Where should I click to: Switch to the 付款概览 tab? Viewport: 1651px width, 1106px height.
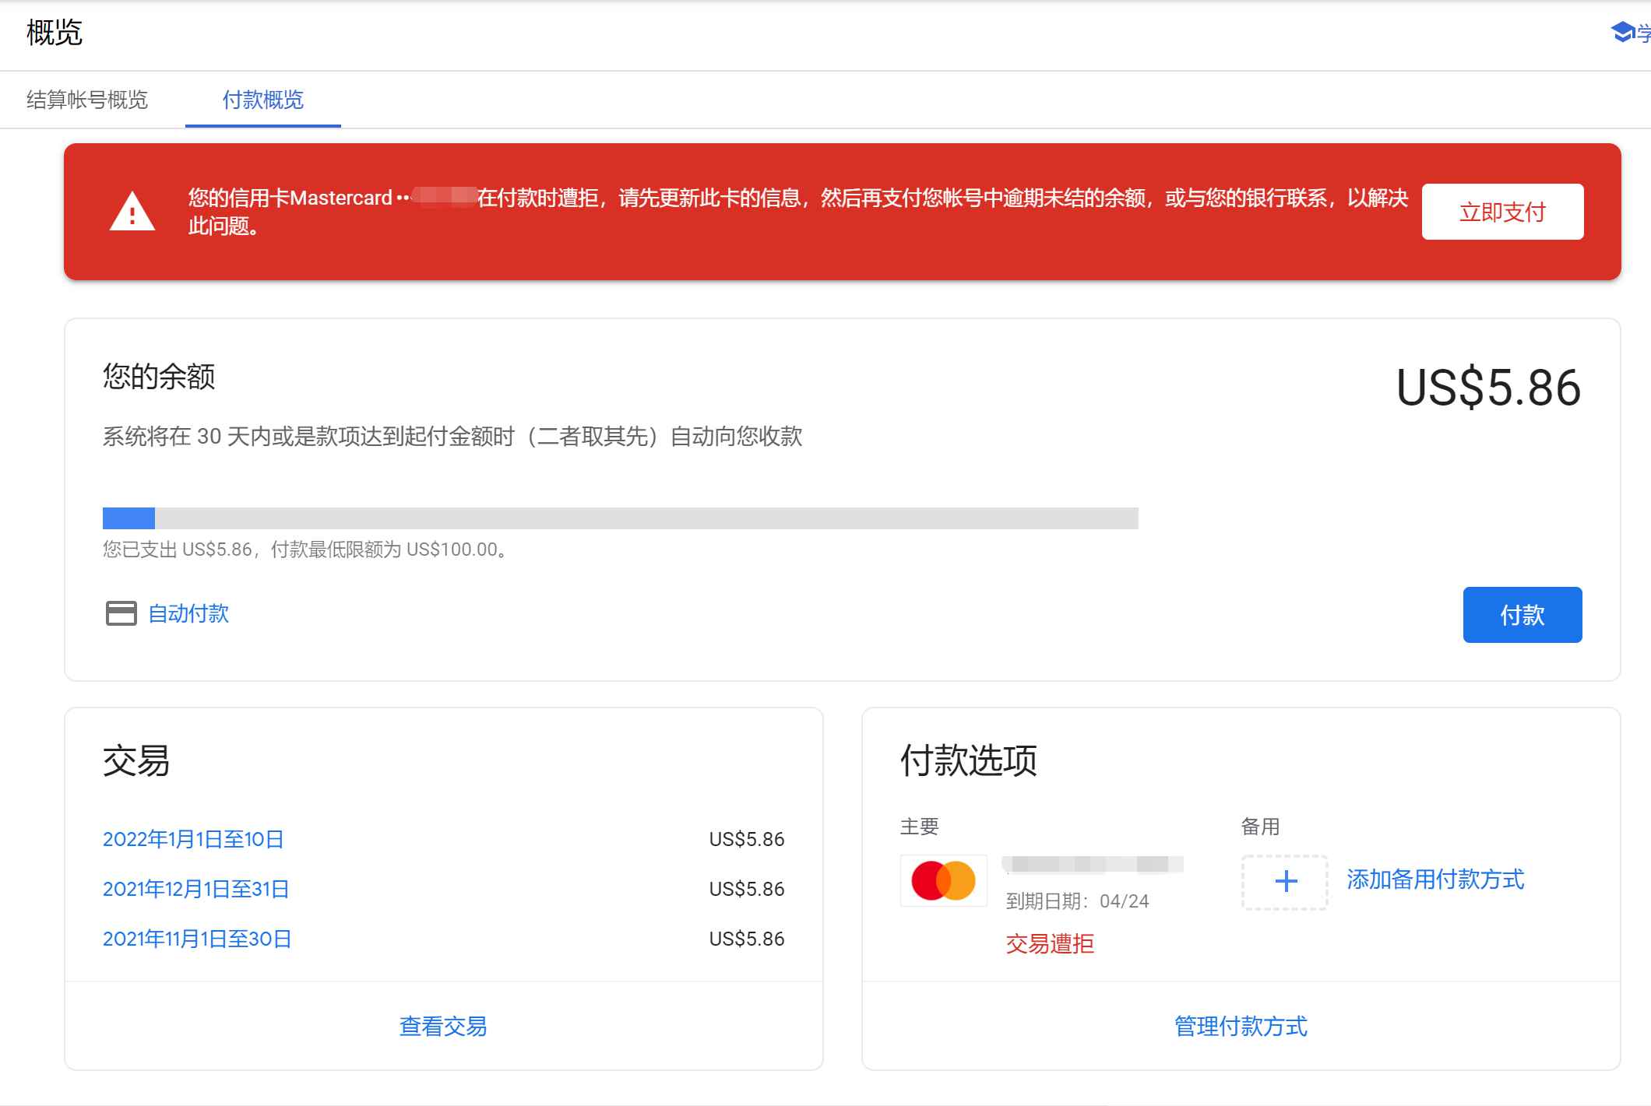click(262, 100)
